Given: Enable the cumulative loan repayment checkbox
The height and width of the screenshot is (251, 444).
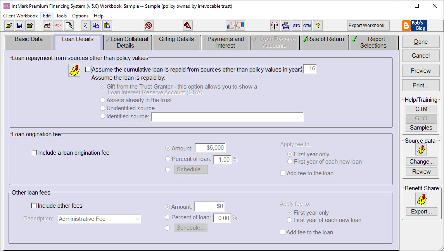Looking at the screenshot, I should [88, 69].
